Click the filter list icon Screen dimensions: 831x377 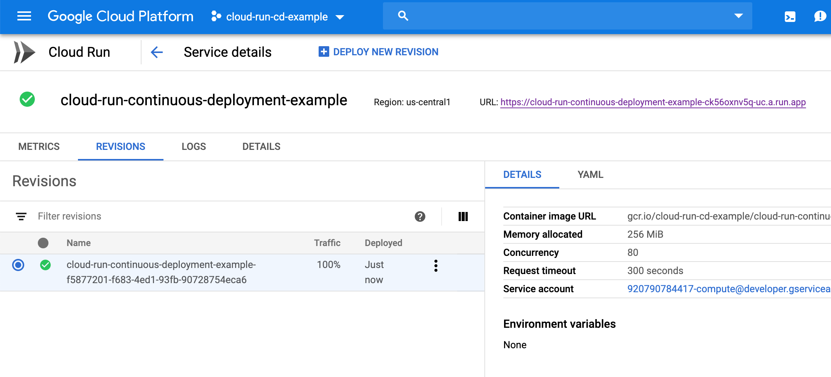pyautogui.click(x=21, y=217)
